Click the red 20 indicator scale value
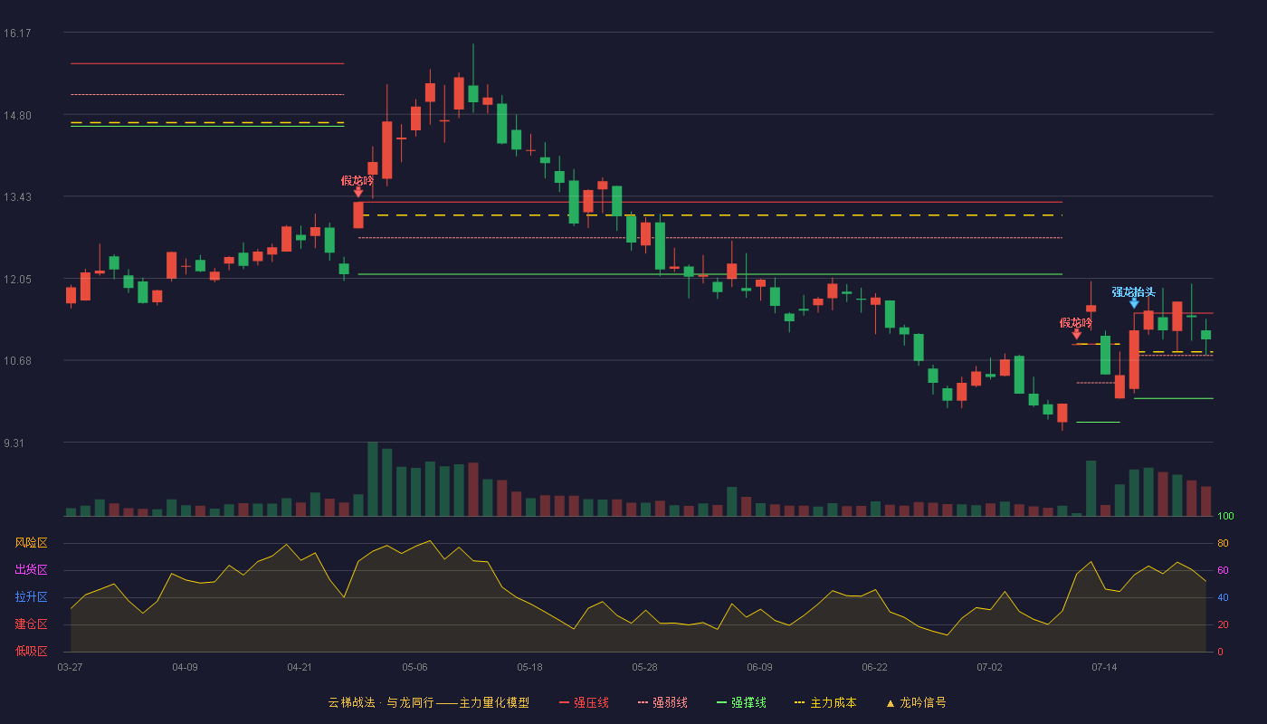This screenshot has width=1267, height=724. click(x=1223, y=625)
